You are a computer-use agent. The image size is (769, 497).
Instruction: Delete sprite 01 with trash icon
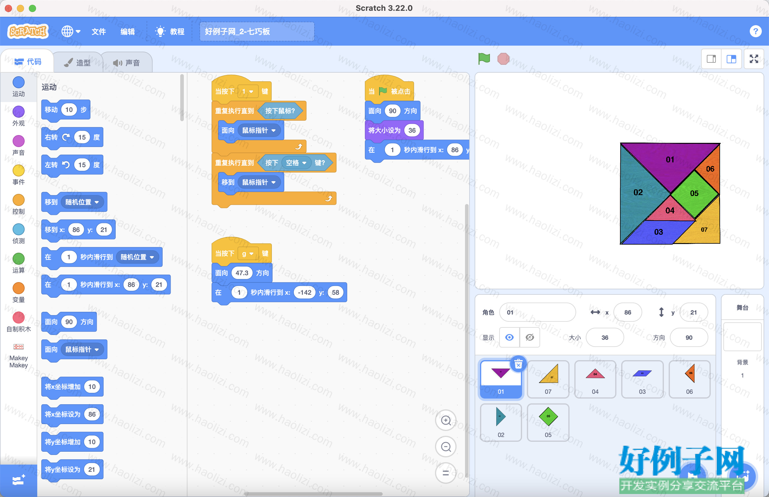pyautogui.click(x=518, y=364)
